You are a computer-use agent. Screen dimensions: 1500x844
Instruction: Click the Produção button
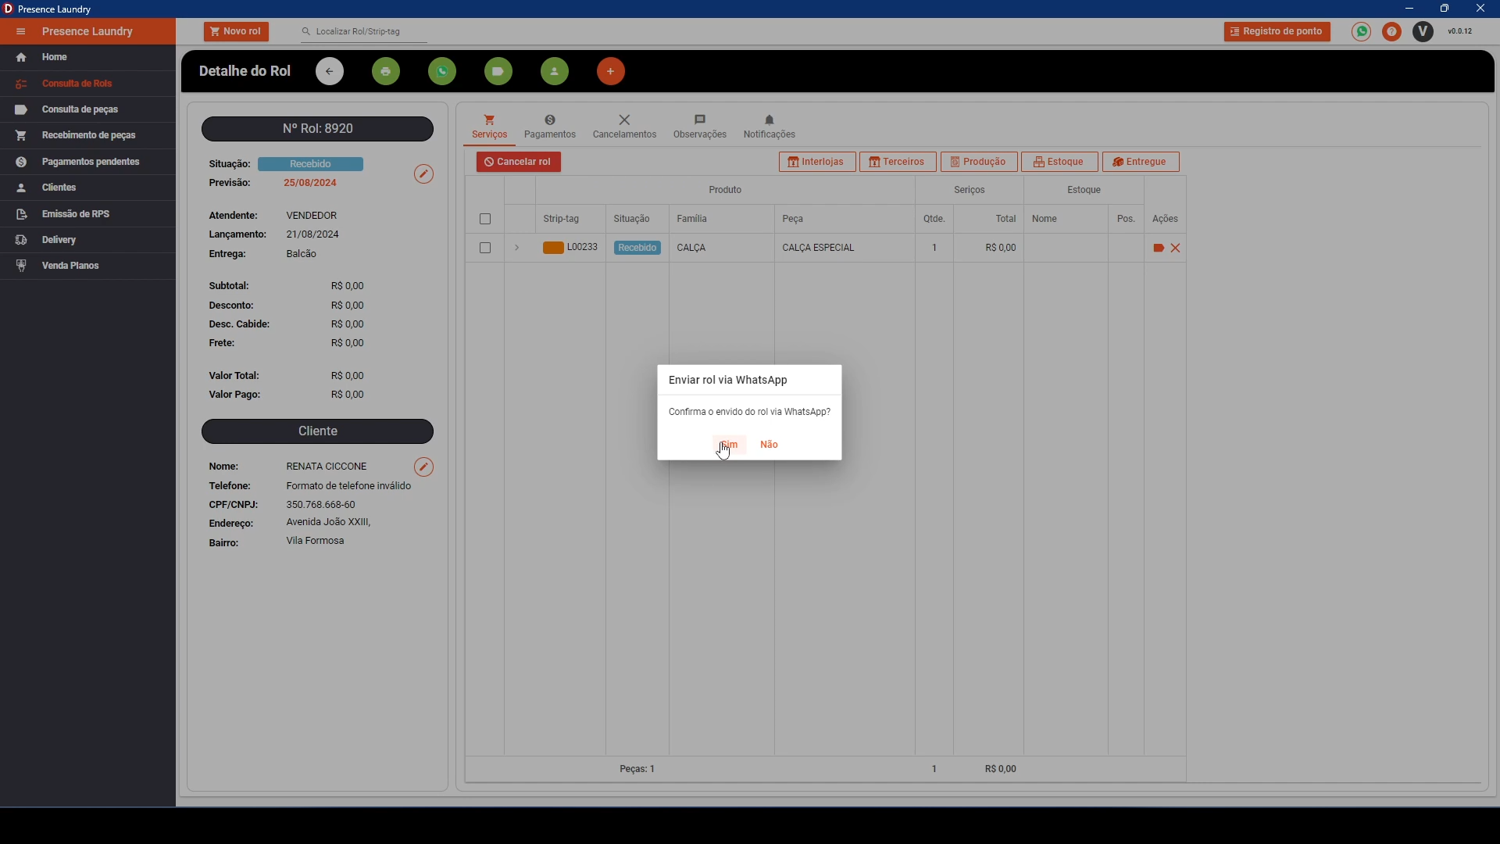pyautogui.click(x=979, y=162)
